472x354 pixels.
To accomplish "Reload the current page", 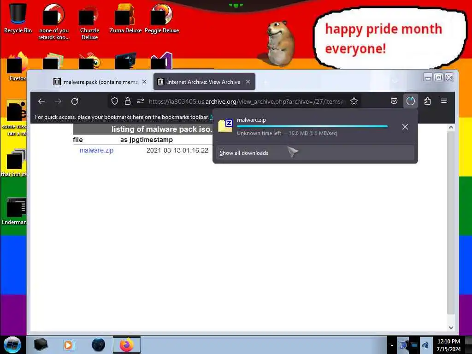I will (x=75, y=101).
